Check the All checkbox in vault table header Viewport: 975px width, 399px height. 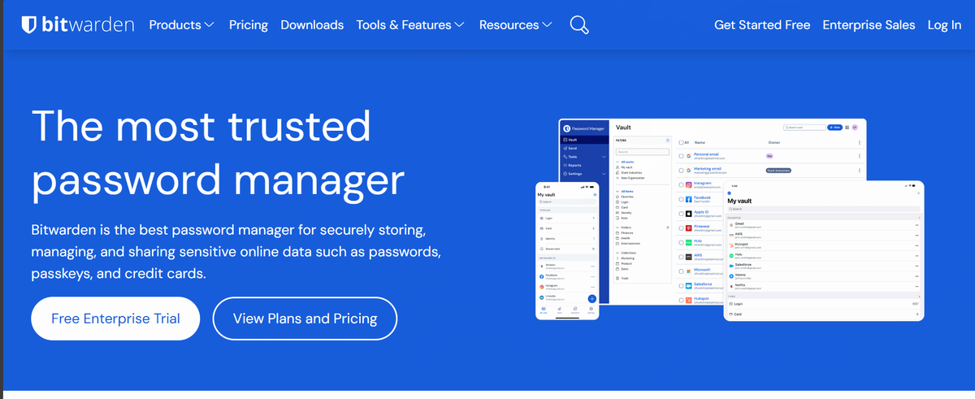pos(681,142)
